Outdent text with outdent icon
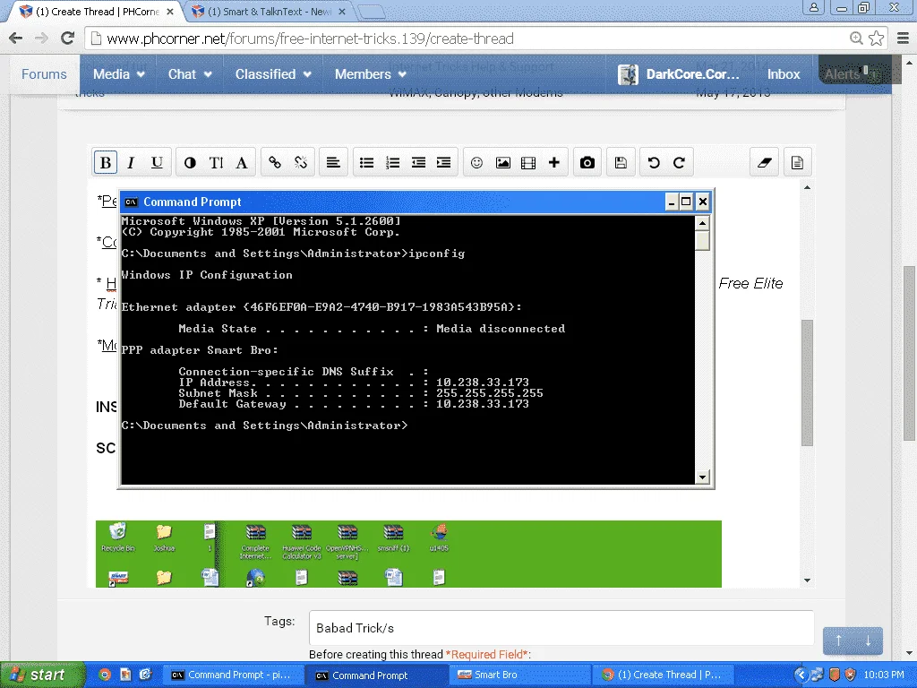 [418, 163]
